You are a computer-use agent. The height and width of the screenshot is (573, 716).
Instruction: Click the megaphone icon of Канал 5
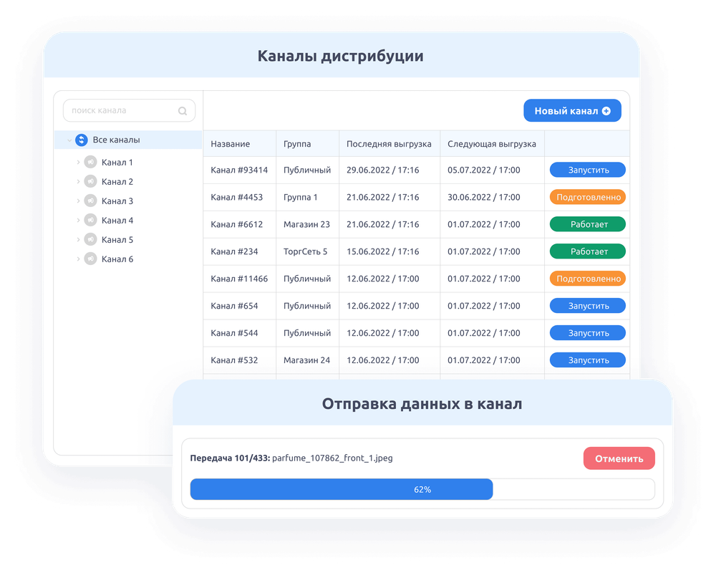tap(90, 240)
